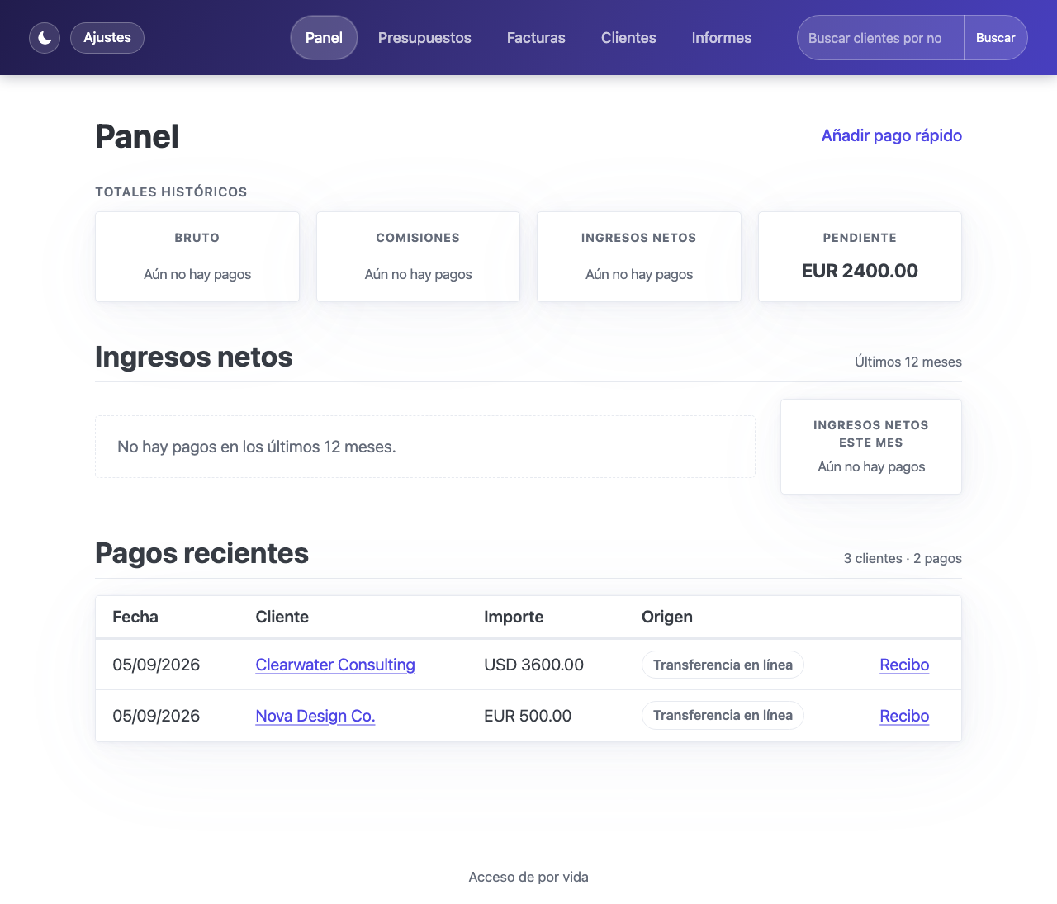Click the Origen column header

pos(667,617)
